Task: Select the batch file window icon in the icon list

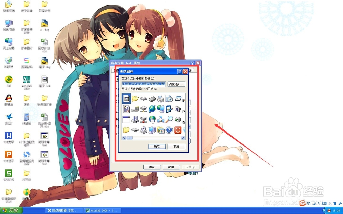Action: coord(127,99)
